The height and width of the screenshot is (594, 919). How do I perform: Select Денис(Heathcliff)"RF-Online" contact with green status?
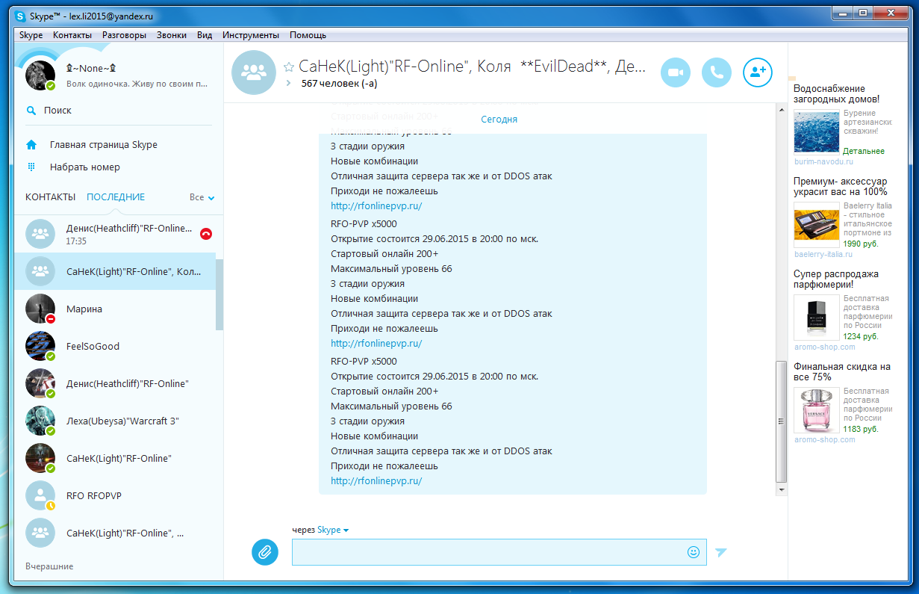click(115, 383)
